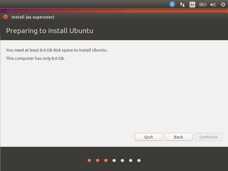Image resolution: width=228 pixels, height=171 pixels.
Task: Click 'This computer has only 8.6 GB.' text
Action: tap(35, 58)
